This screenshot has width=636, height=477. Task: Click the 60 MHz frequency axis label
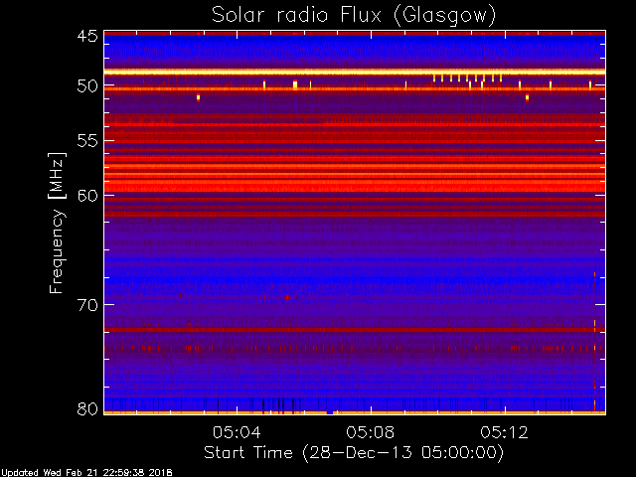(x=87, y=196)
